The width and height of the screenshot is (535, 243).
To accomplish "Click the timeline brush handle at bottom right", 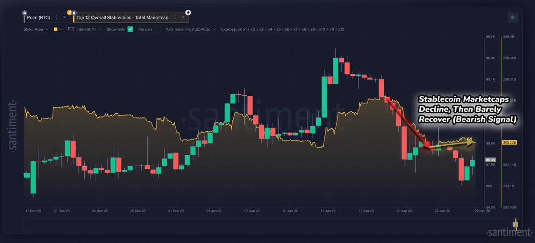I will coord(516,224).
